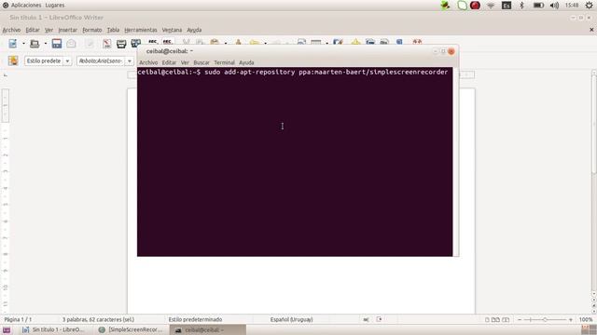Click the 3 palabras, 62 caracteres word count
Screen dimensions: 597x335
click(98, 320)
